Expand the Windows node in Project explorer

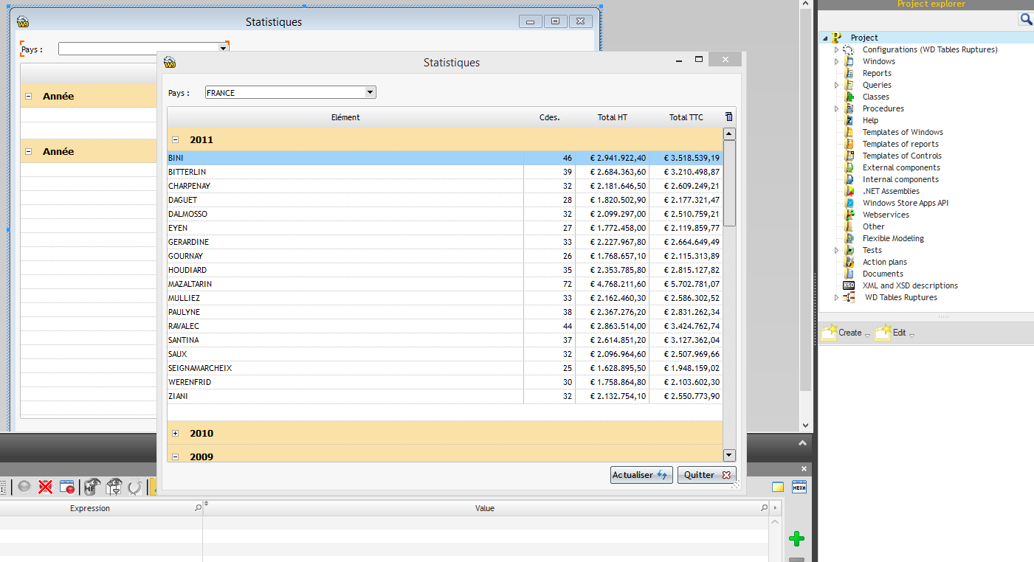coord(836,61)
